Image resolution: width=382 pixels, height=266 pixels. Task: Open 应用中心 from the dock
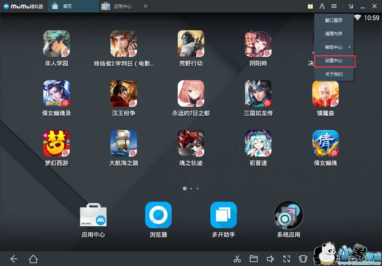click(x=93, y=215)
